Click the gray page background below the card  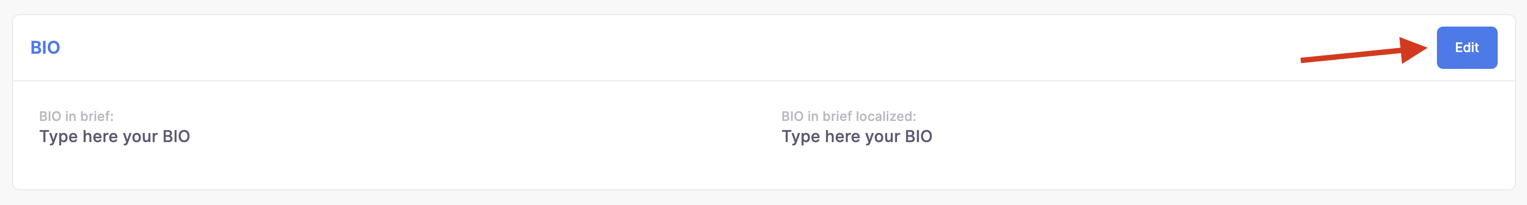pos(763,198)
